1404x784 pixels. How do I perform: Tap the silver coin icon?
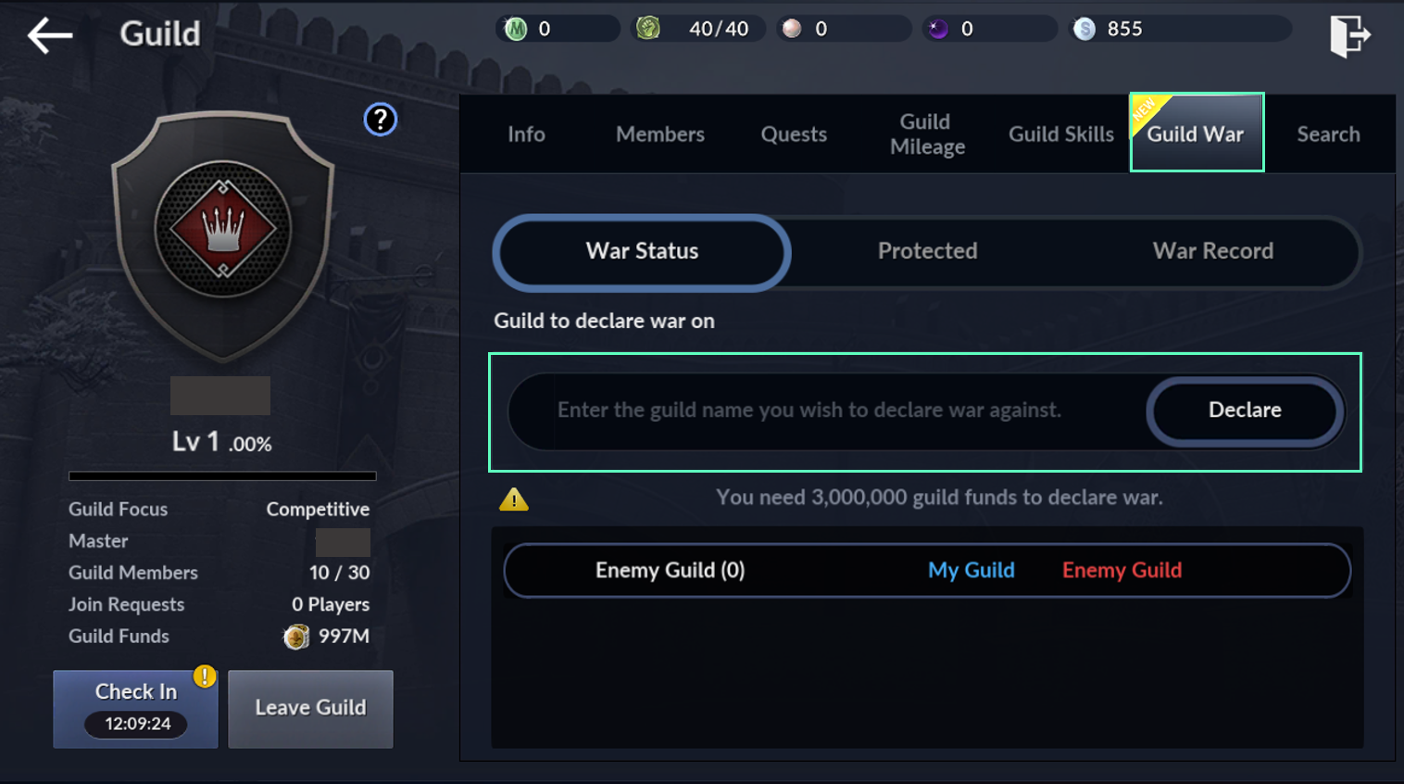click(1084, 29)
